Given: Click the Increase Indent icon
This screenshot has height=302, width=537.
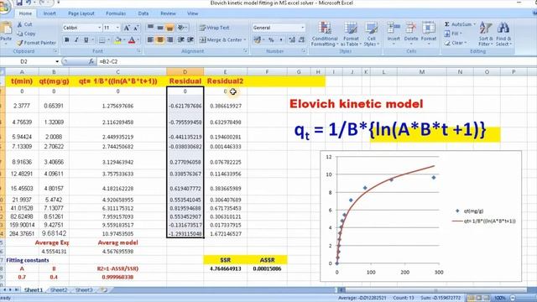Looking at the screenshot, I should [x=190, y=40].
